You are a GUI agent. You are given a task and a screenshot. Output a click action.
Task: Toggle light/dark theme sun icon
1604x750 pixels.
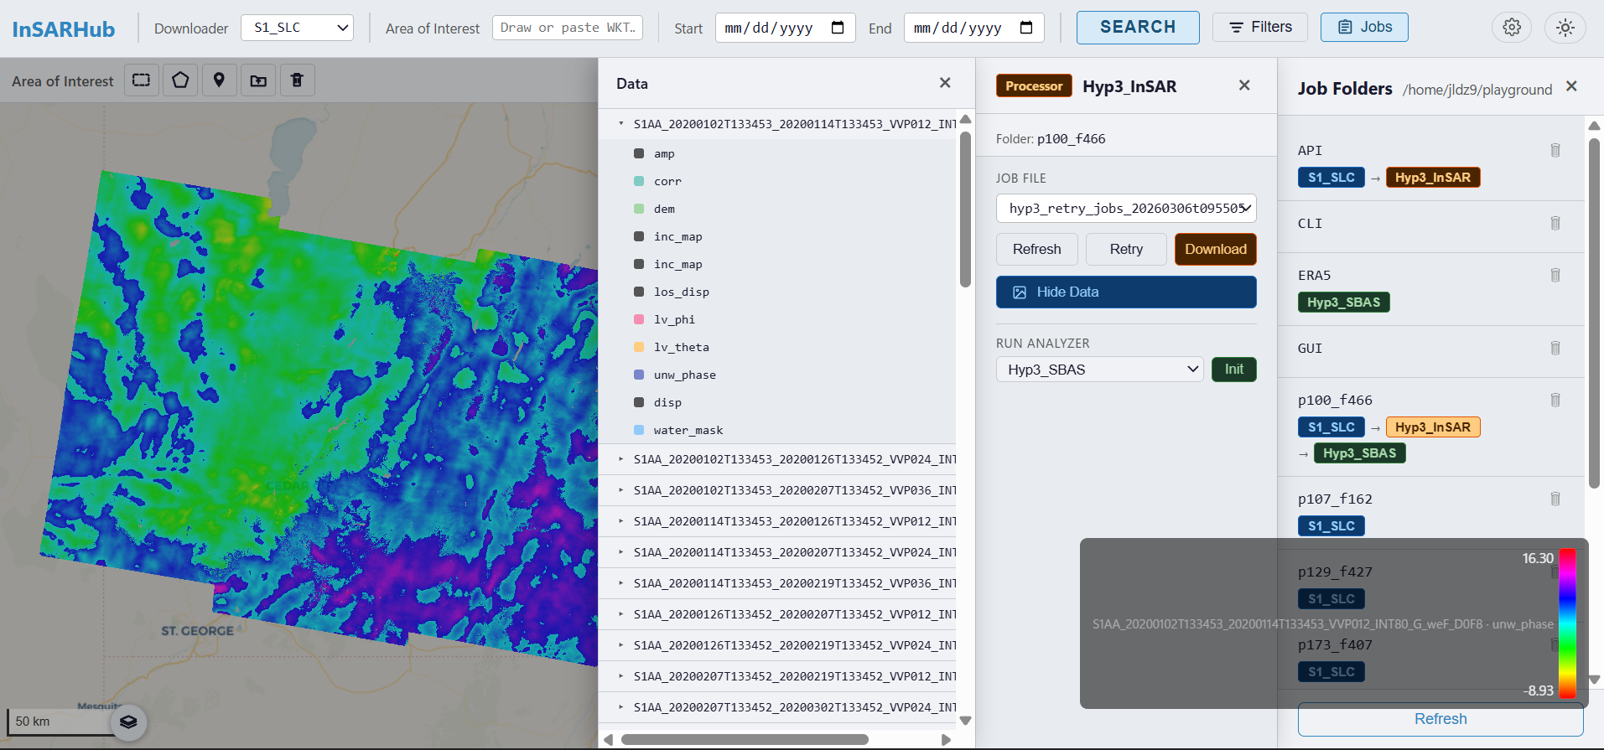coord(1565,28)
